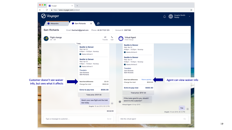
Task: Open the search magnifier next to tabs
Action: pyautogui.click(x=98, y=23)
